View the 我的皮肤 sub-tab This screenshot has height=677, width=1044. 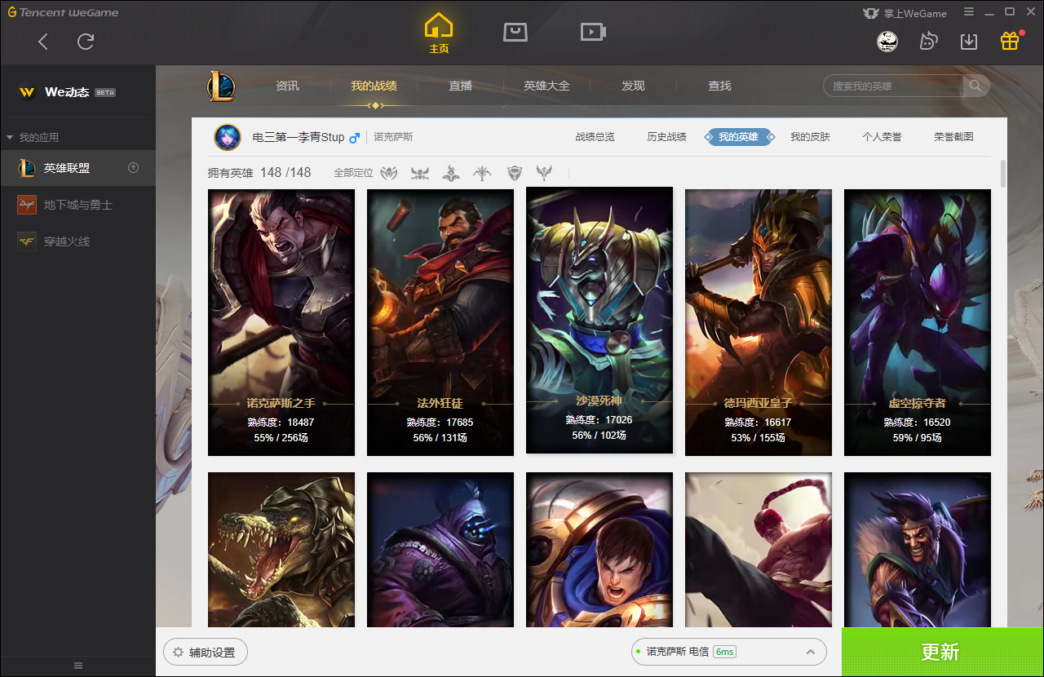[811, 137]
